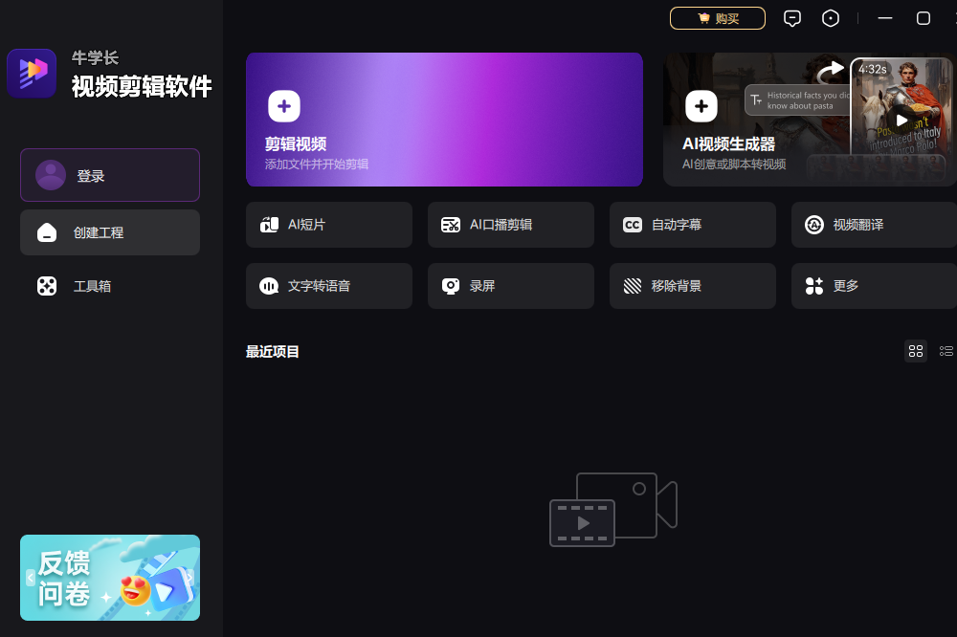The width and height of the screenshot is (957, 637).
Task: Open the message feedback icon in title bar
Action: (x=791, y=18)
